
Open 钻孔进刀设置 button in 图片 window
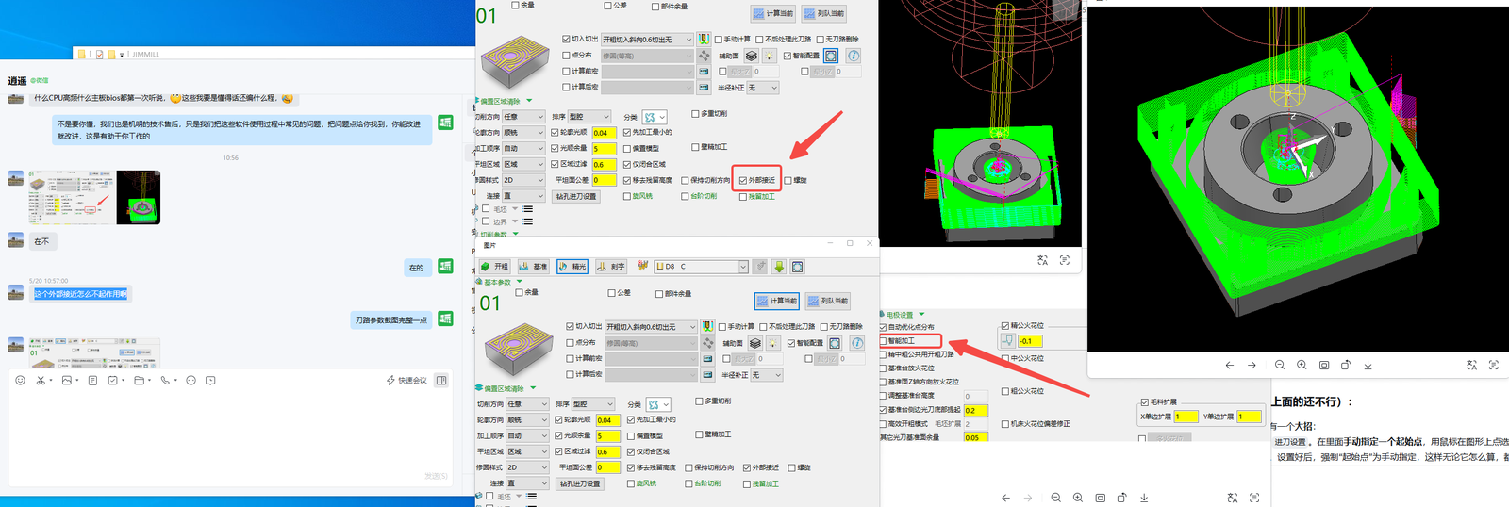pos(580,483)
